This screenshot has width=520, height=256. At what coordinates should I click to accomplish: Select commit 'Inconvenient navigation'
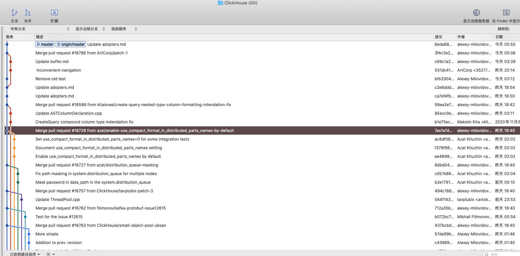tap(262, 70)
